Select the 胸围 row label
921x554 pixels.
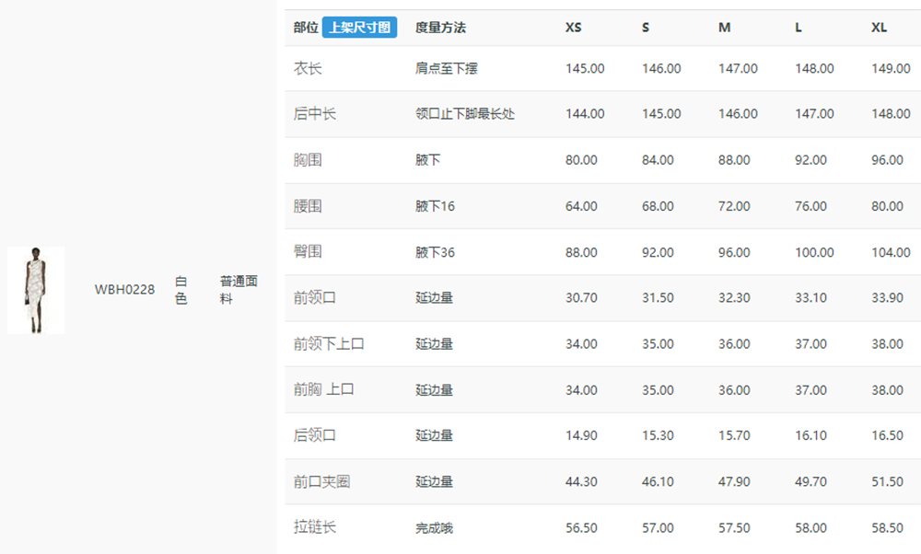[x=308, y=159]
